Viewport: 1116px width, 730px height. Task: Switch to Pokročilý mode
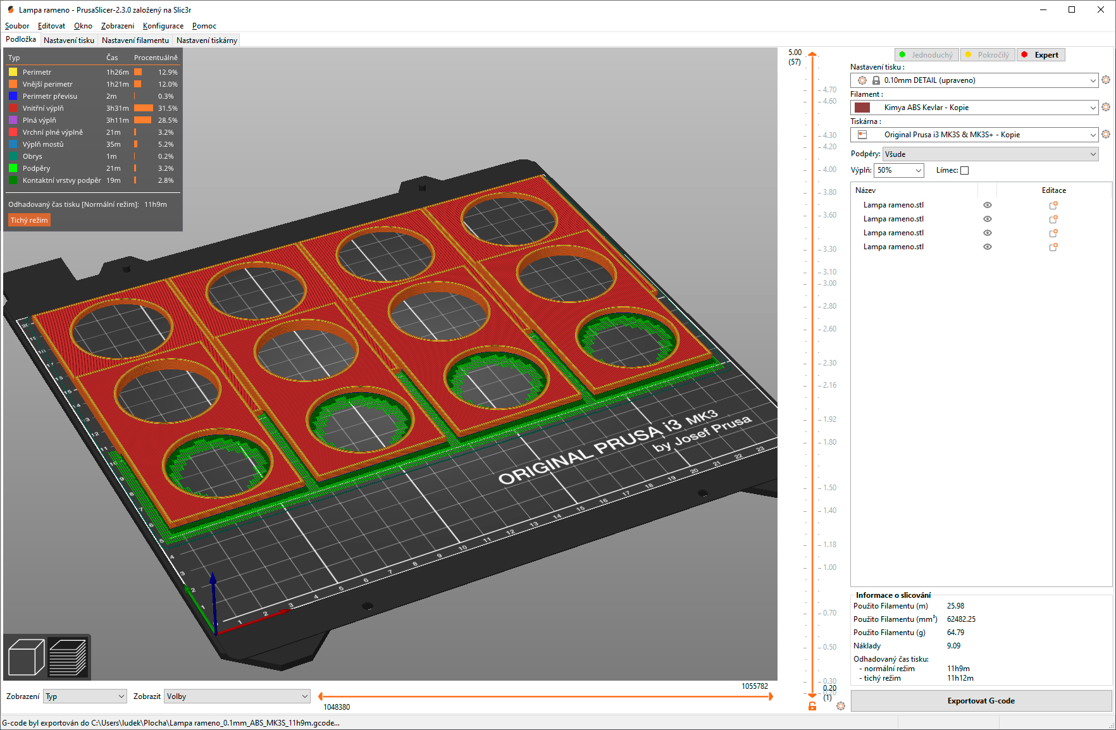[988, 55]
